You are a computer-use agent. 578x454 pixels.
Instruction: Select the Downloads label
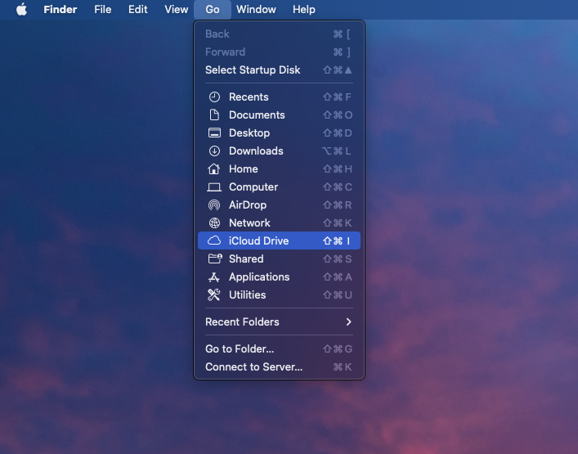click(256, 151)
